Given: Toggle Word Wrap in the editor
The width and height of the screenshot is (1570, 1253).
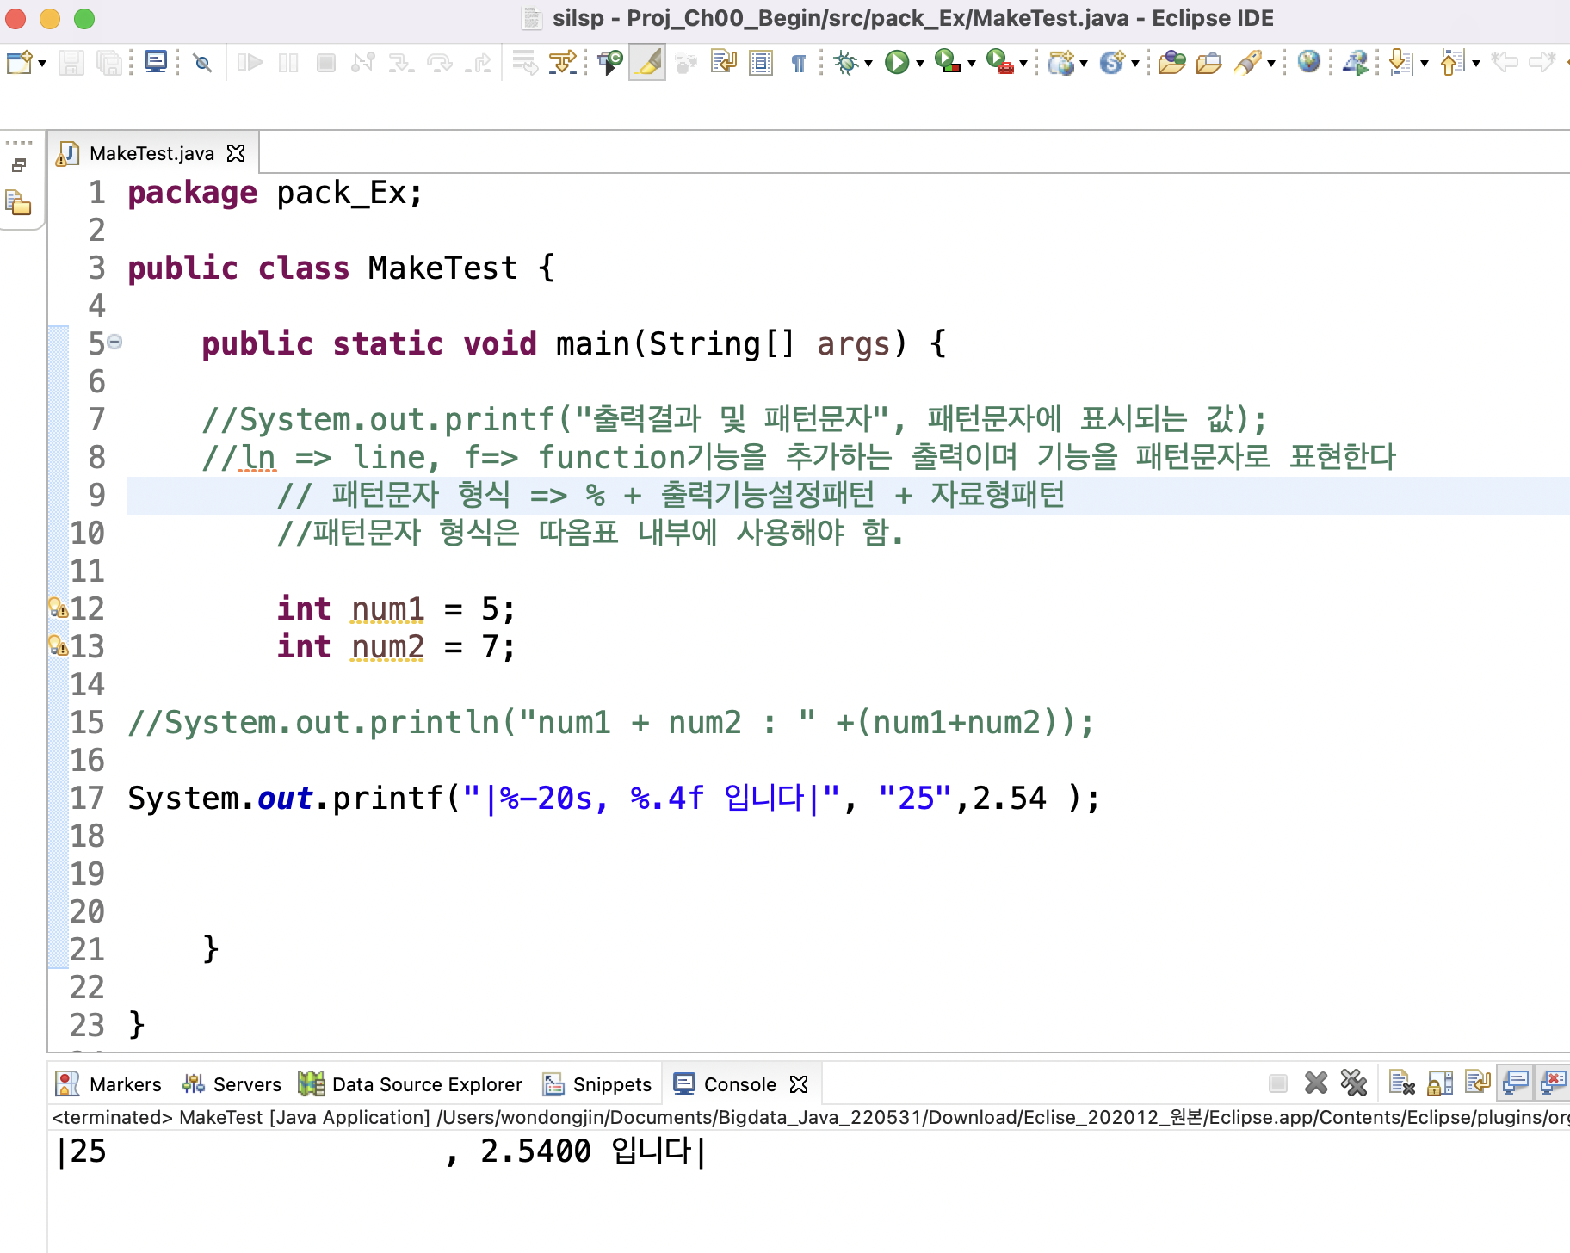Looking at the screenshot, I should [723, 63].
